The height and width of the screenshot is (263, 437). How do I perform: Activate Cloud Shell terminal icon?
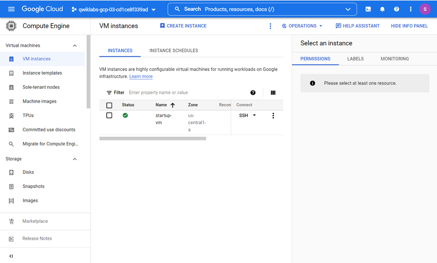point(368,9)
